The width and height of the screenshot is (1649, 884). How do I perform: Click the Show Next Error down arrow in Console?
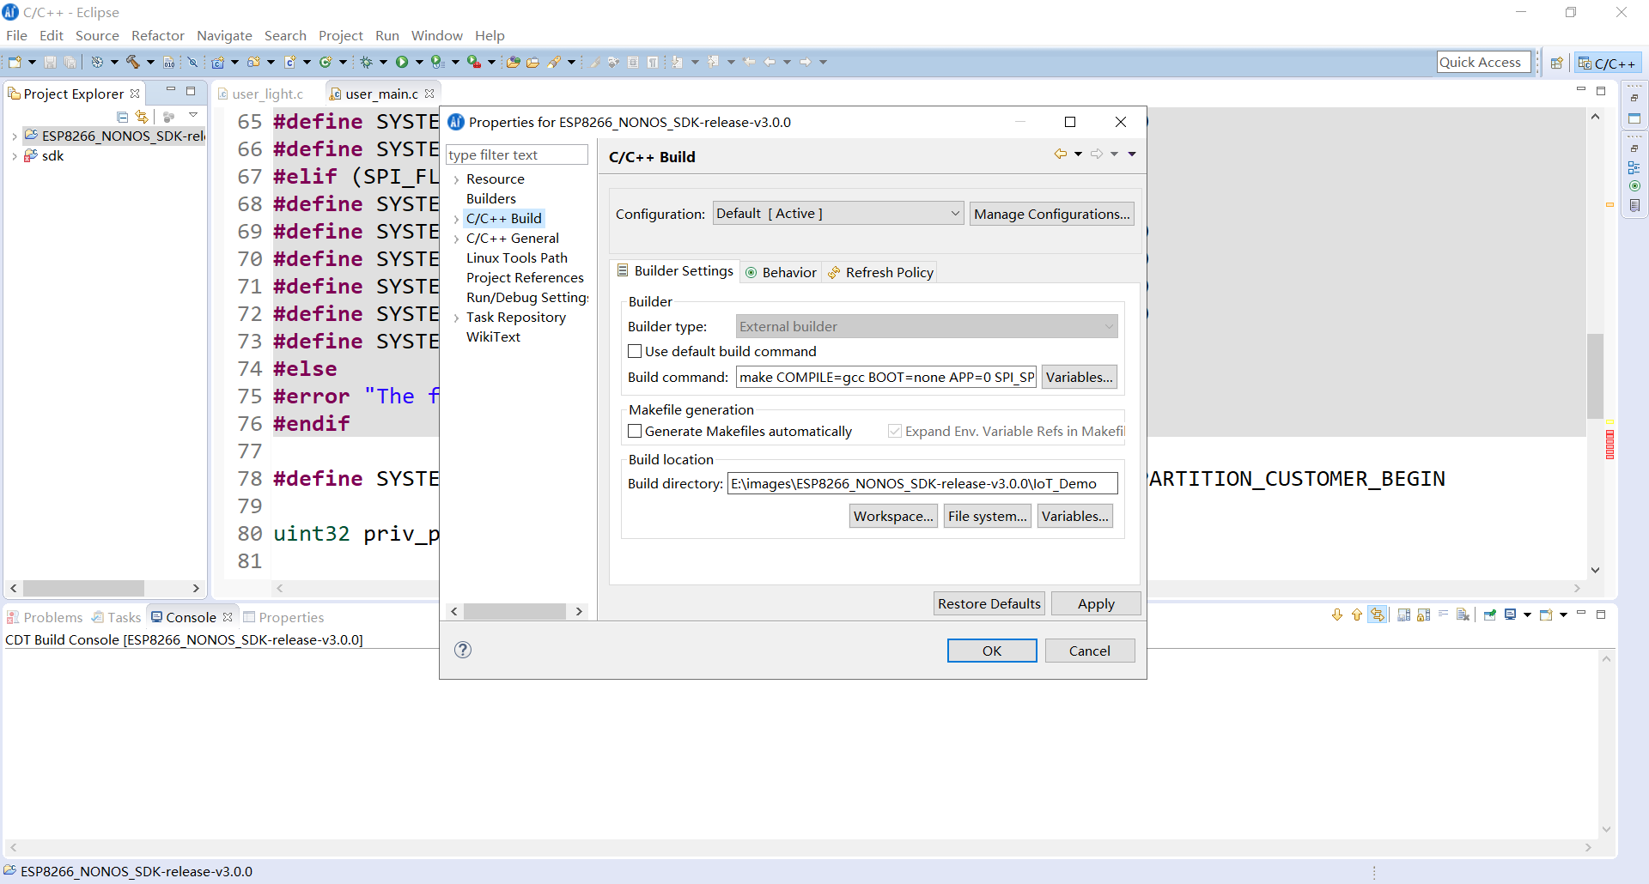tap(1337, 615)
